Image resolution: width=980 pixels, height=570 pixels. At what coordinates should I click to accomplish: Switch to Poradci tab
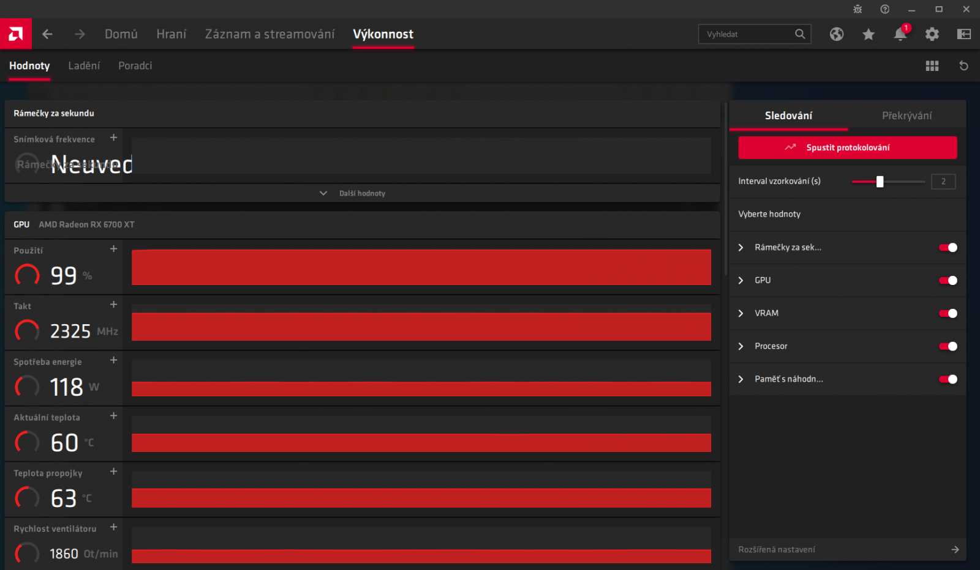pos(135,66)
